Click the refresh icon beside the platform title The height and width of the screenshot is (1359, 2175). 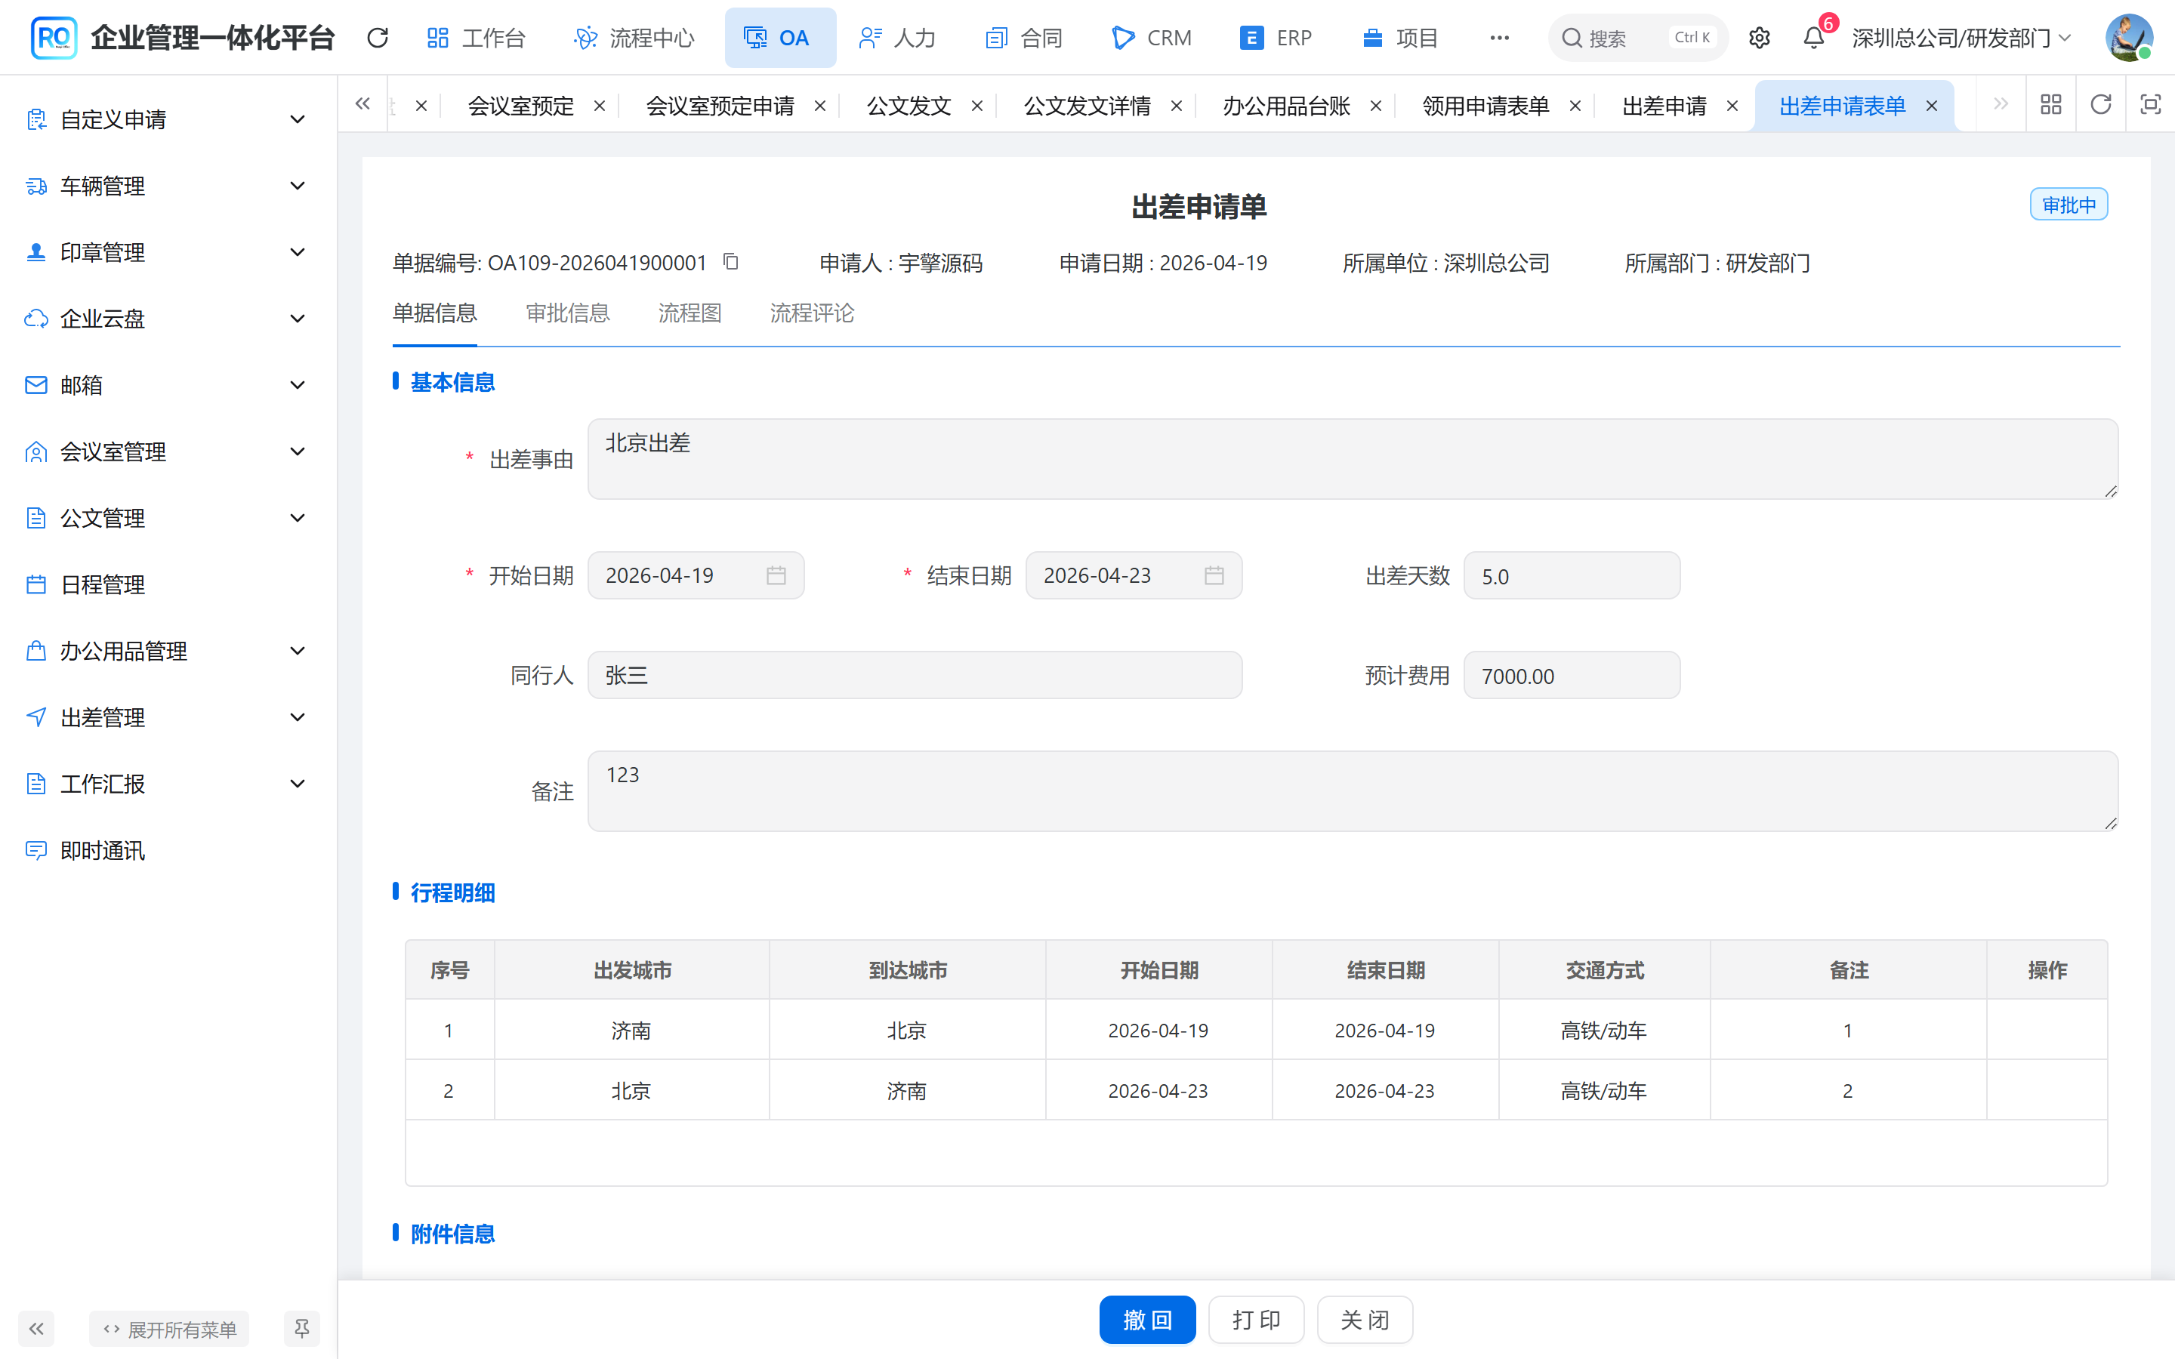click(378, 38)
